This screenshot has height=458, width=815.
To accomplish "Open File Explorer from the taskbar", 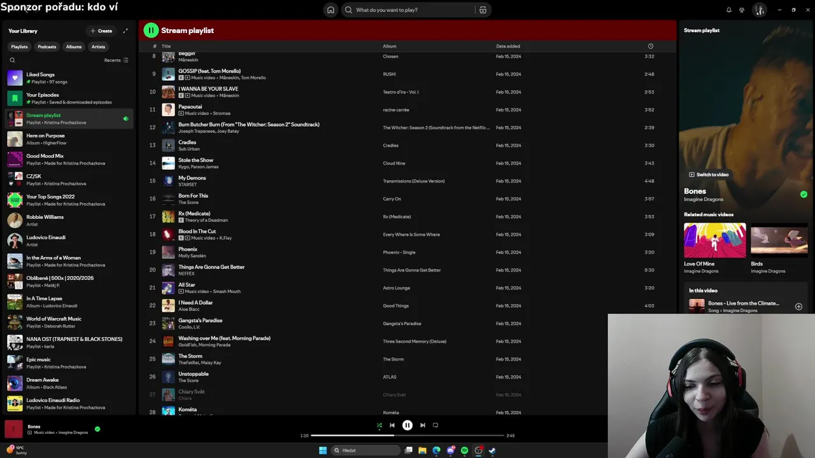I will pyautogui.click(x=422, y=450).
